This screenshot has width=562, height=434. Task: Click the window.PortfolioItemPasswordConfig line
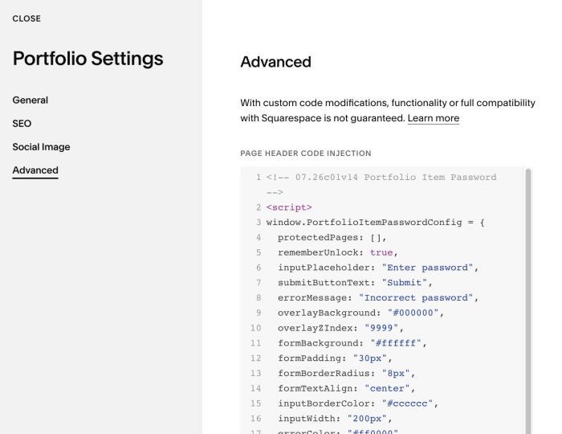pyautogui.click(x=375, y=223)
